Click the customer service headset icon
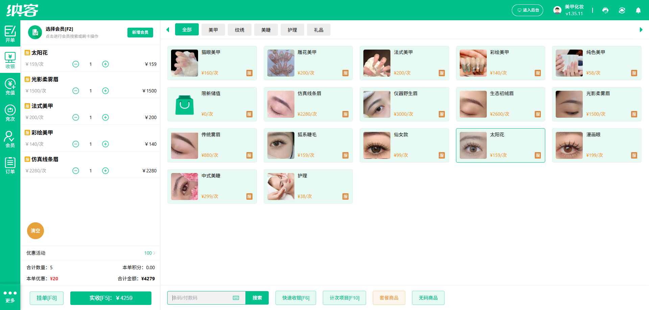Screen dimensions: 649x310 [x=605, y=10]
